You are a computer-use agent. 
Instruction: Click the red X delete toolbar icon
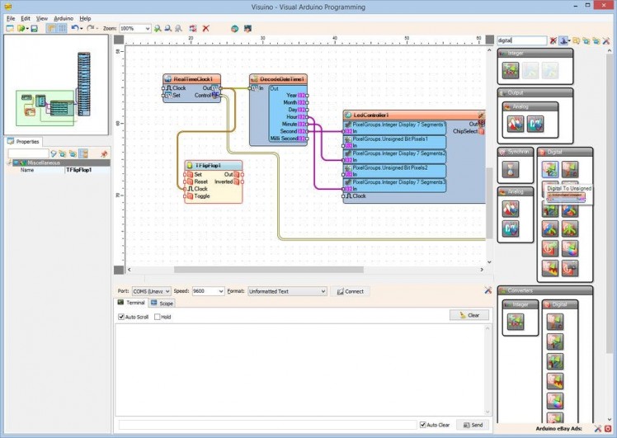[x=205, y=28]
